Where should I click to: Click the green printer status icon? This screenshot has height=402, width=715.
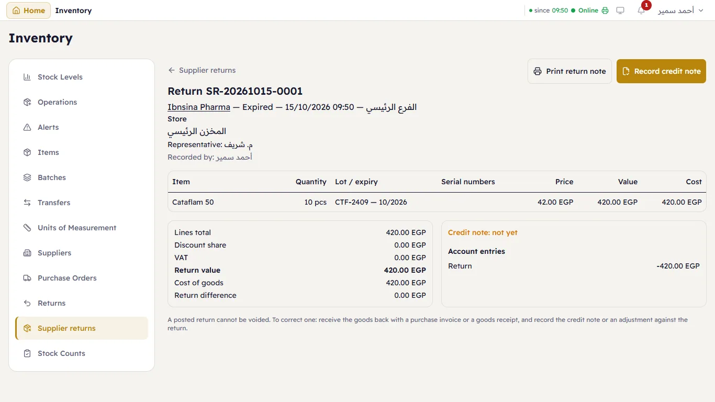[605, 10]
